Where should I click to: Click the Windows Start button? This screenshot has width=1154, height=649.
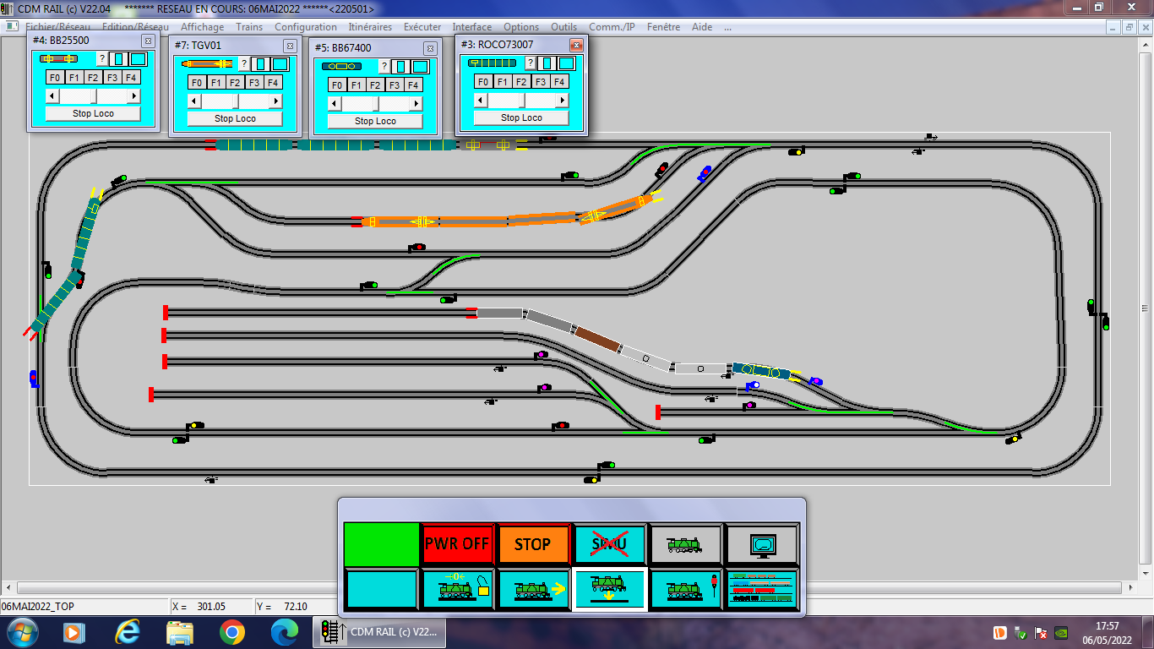tap(20, 631)
